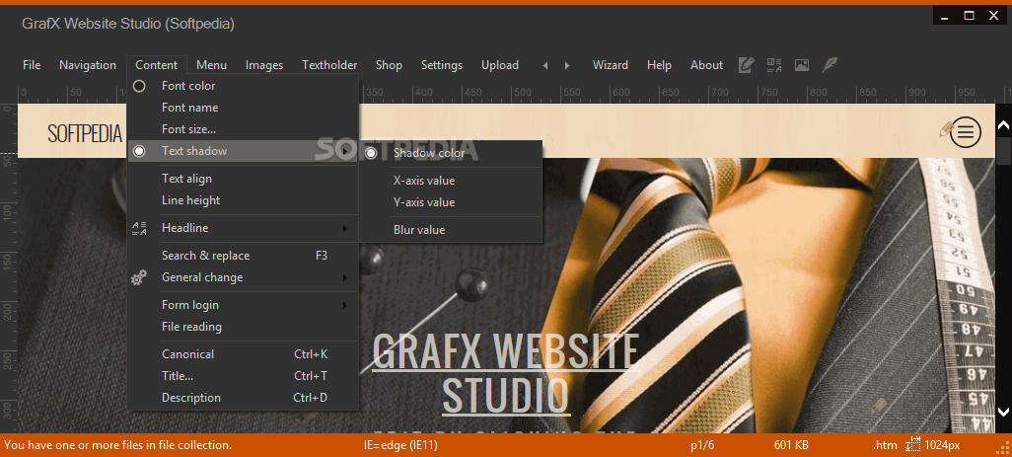Open the Wizard menu
1012x457 pixels.
pyautogui.click(x=610, y=65)
